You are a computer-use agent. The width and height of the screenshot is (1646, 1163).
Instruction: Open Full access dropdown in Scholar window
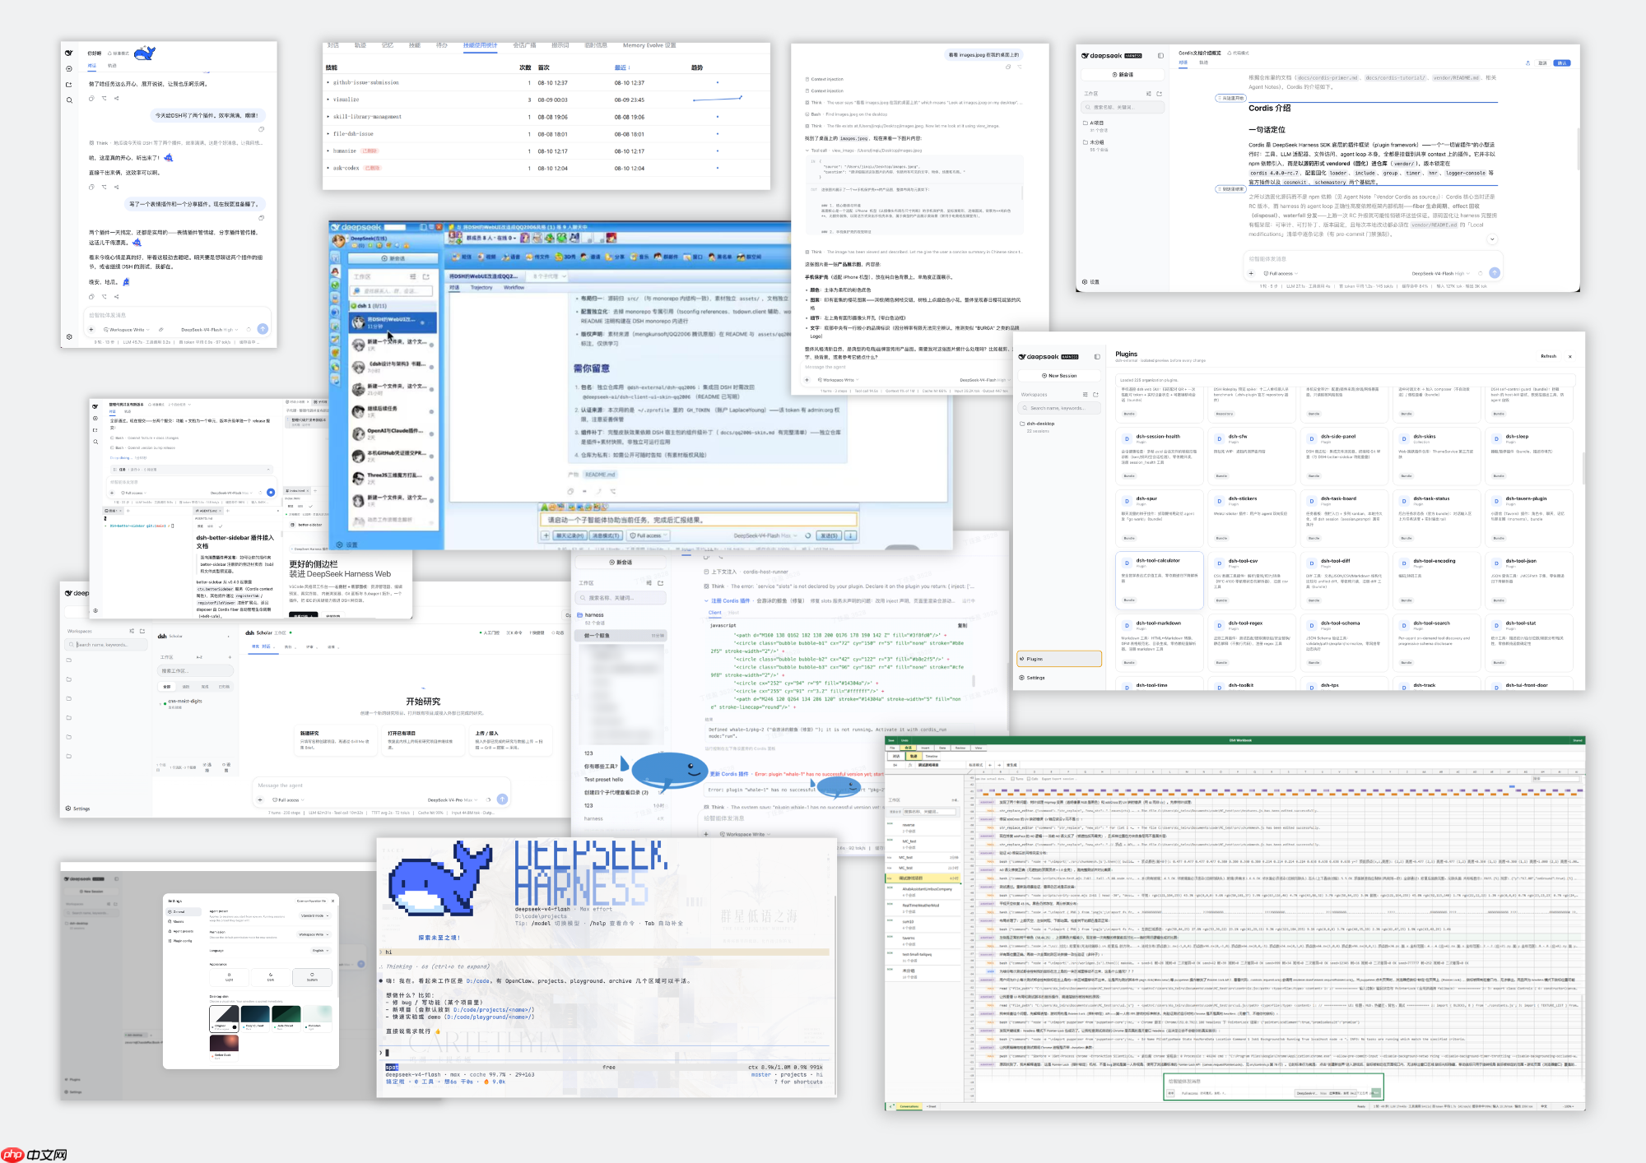(x=287, y=799)
